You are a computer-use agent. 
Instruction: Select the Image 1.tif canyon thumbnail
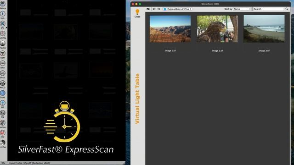pos(170,29)
